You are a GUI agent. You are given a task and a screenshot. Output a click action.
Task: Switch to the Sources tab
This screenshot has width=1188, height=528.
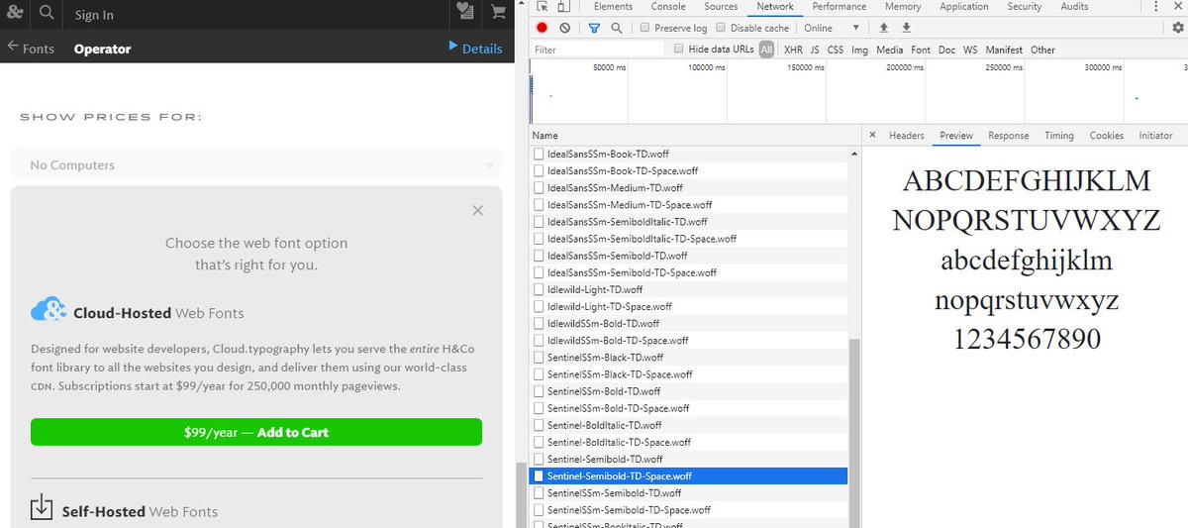tap(721, 6)
